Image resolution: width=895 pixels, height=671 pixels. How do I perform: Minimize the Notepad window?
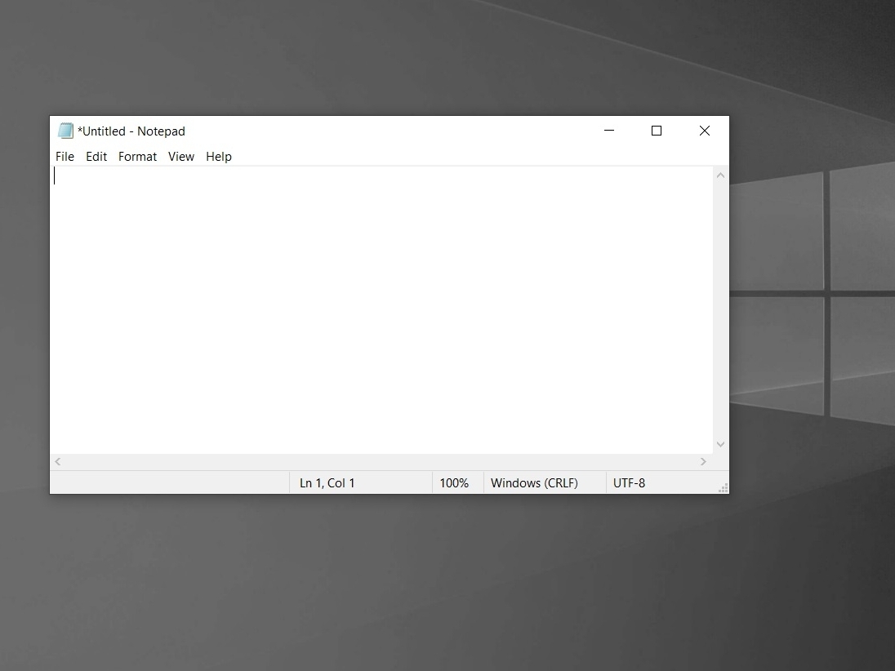pos(609,131)
